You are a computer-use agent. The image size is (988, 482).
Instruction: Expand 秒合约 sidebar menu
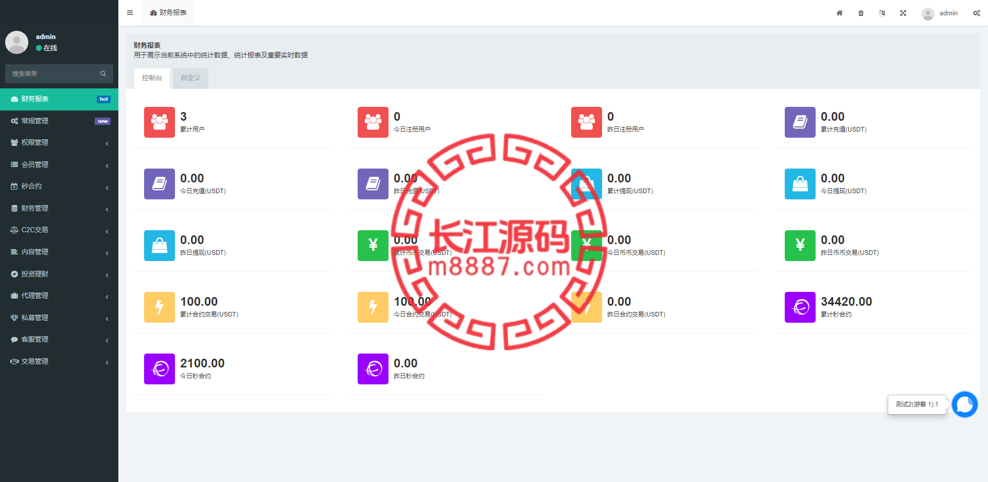59,187
